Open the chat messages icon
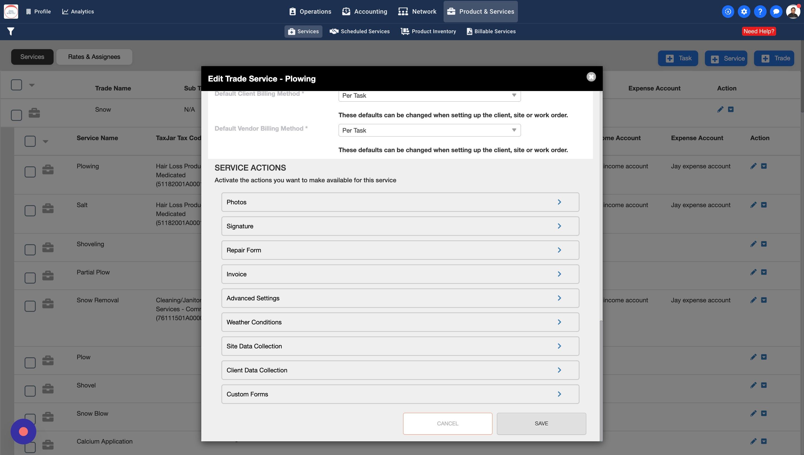 776,11
